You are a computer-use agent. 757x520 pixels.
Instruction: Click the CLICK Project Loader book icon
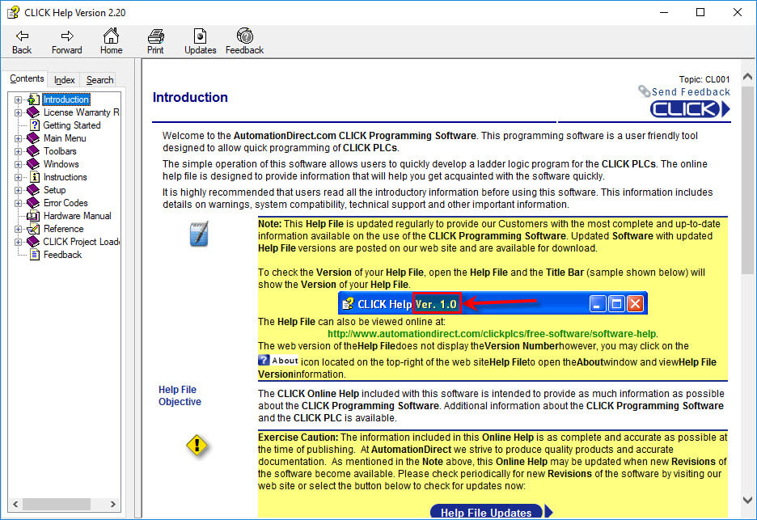(x=33, y=242)
